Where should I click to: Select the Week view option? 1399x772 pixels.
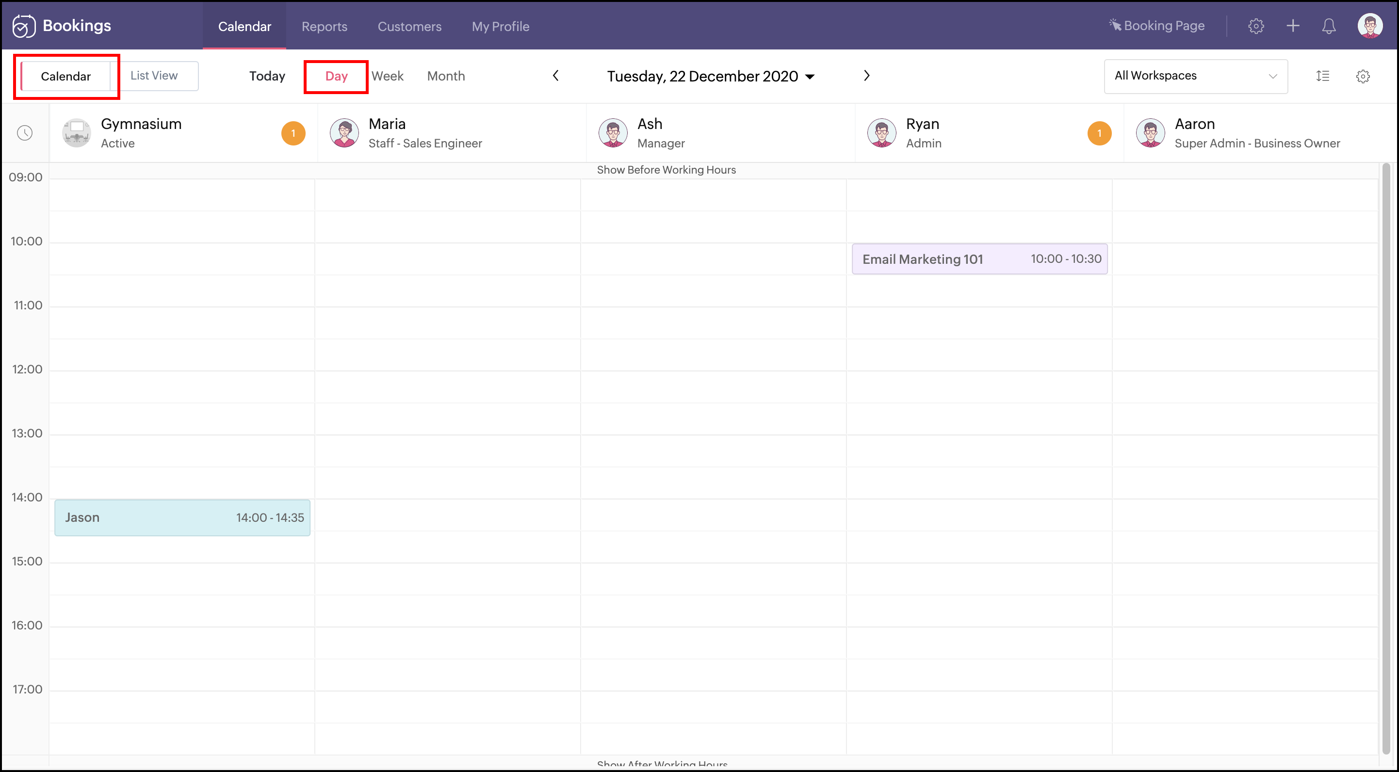click(387, 76)
